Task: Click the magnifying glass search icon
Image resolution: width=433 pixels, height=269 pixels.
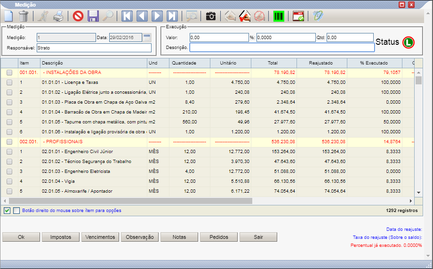Action: click(x=108, y=16)
